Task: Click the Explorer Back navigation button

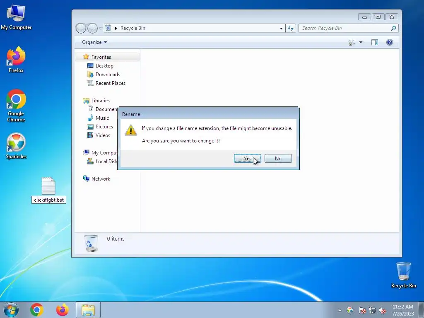Action: [81, 28]
